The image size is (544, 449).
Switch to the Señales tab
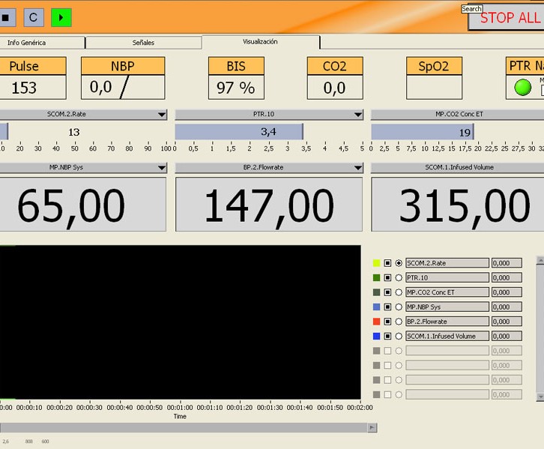143,43
